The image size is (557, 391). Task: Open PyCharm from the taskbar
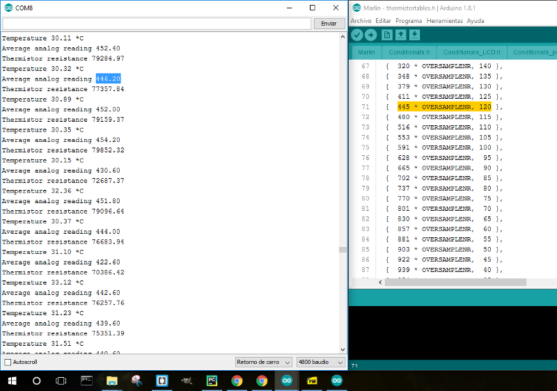point(212,381)
